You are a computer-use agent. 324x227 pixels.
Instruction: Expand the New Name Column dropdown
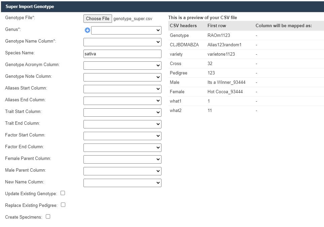(x=122, y=183)
